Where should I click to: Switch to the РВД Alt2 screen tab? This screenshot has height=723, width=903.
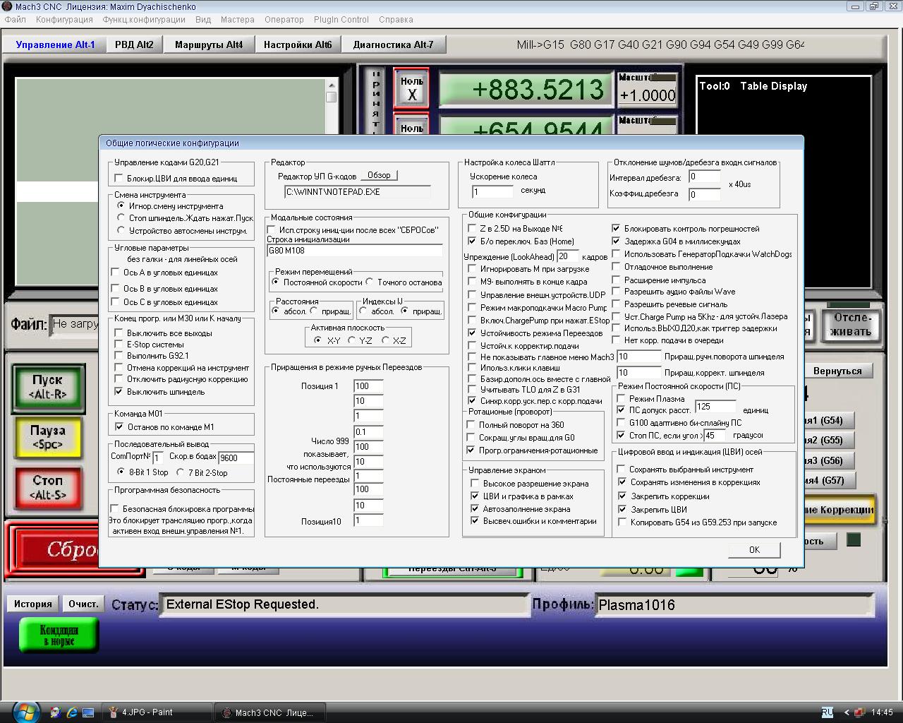134,44
